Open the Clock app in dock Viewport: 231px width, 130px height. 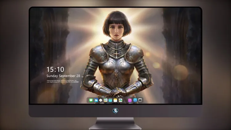[101, 100]
